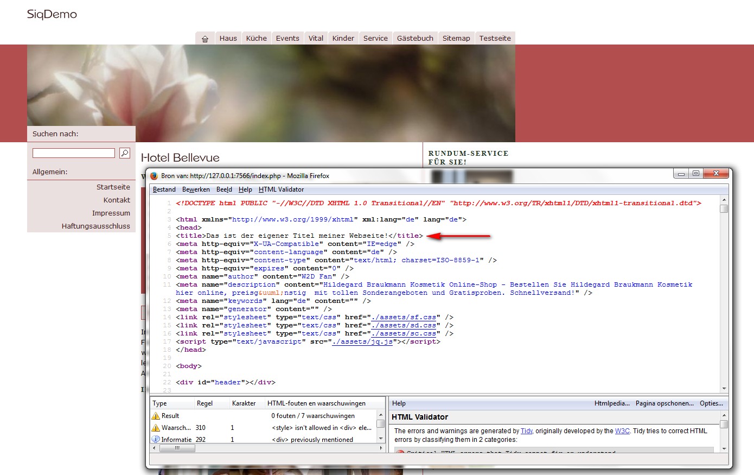Image resolution: width=754 pixels, height=475 pixels.
Task: Click the Pagina opschonen... button
Action: 664,403
